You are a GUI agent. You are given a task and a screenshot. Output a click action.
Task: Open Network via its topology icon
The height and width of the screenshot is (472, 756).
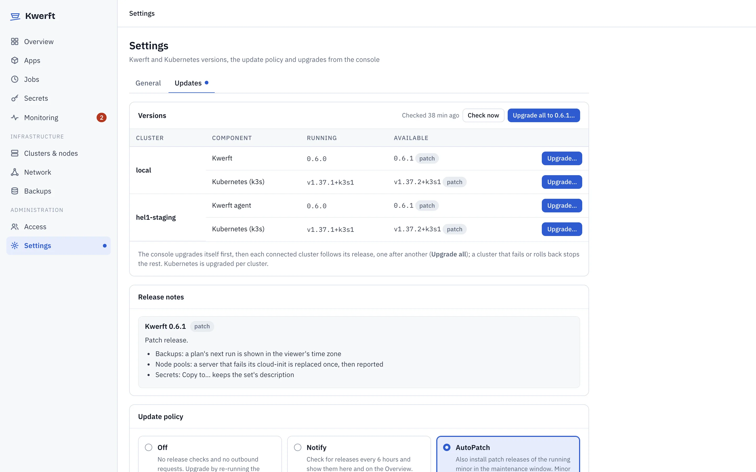pyautogui.click(x=15, y=172)
